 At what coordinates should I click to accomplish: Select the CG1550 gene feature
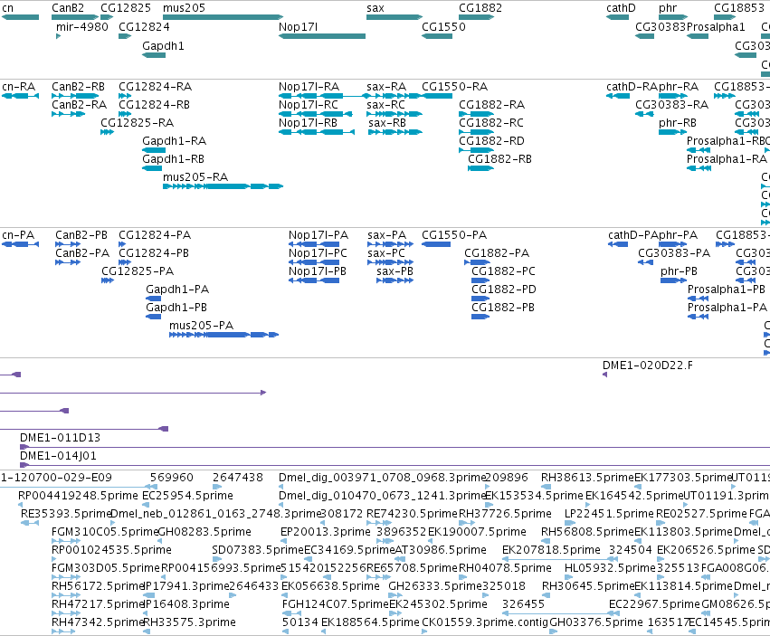[437, 36]
